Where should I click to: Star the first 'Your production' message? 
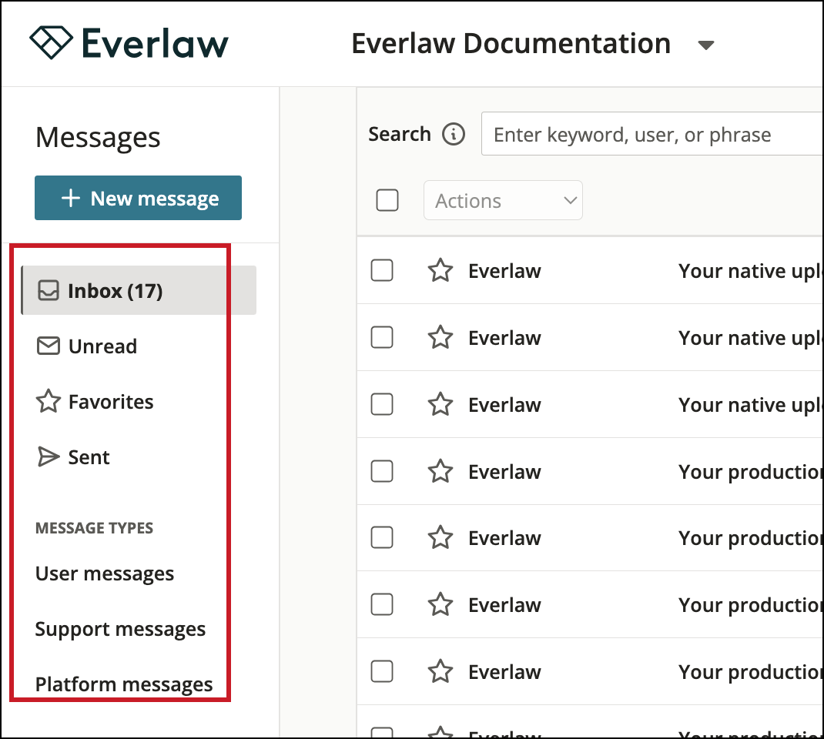pos(440,471)
